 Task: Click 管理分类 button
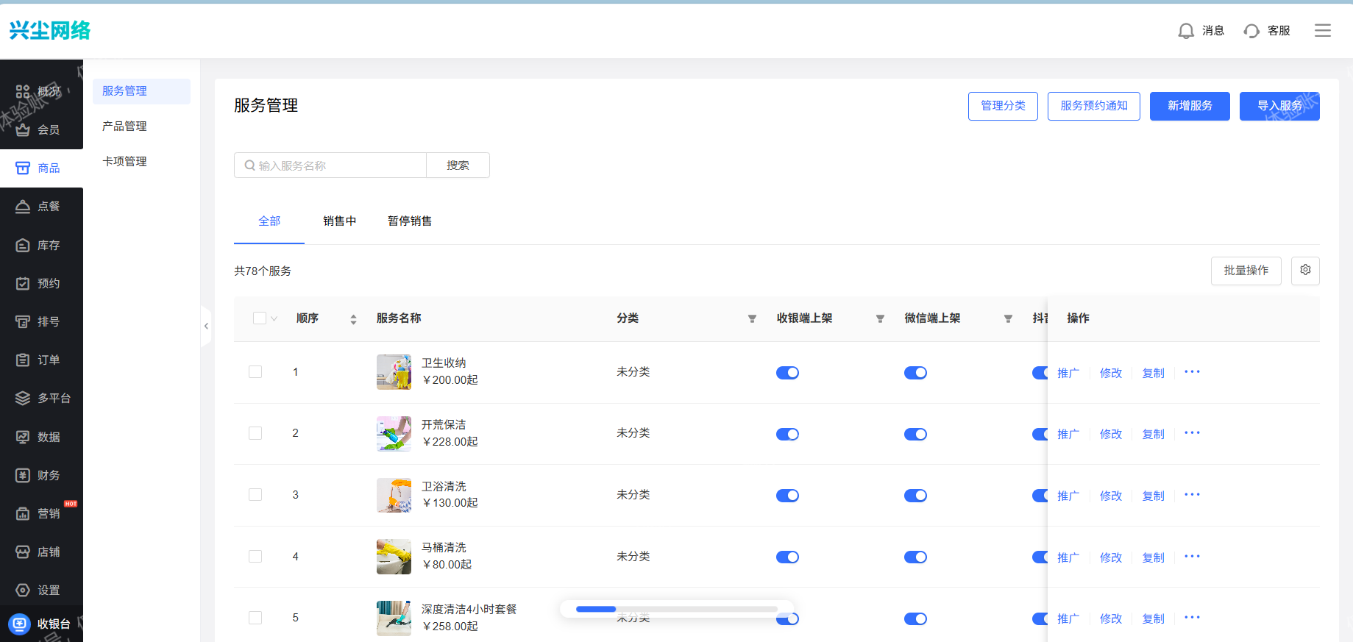[x=1003, y=106]
